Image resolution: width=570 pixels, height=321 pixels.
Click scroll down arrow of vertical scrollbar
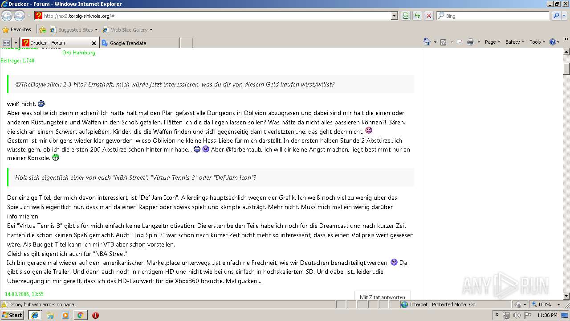pyautogui.click(x=566, y=296)
